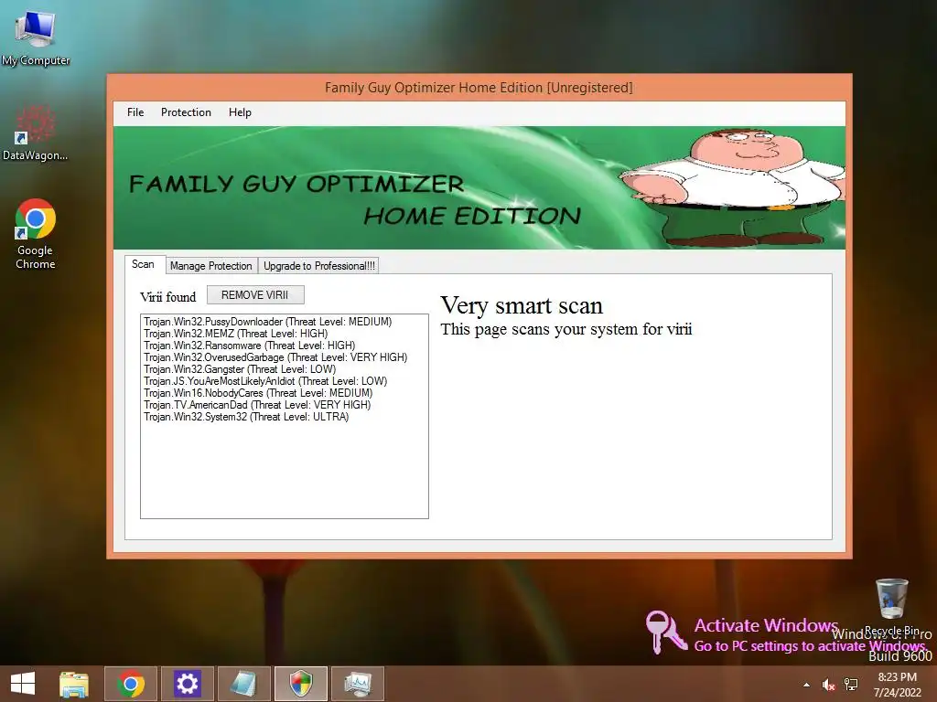This screenshot has height=702, width=937.
Task: Open the monitor chart taskbar icon
Action: coord(358,684)
